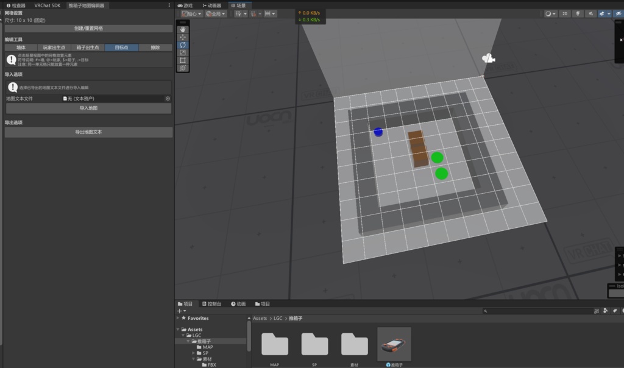Expand the Favorites tree node
The width and height of the screenshot is (624, 368).
177,318
